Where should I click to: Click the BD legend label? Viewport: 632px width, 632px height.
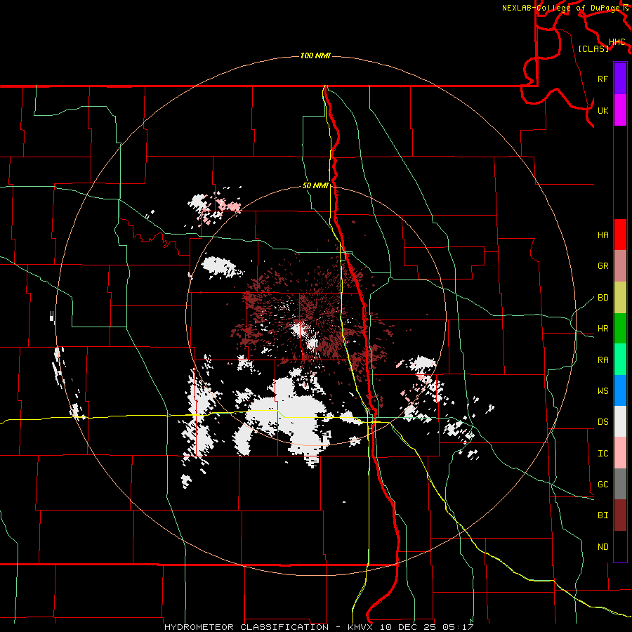coord(603,298)
